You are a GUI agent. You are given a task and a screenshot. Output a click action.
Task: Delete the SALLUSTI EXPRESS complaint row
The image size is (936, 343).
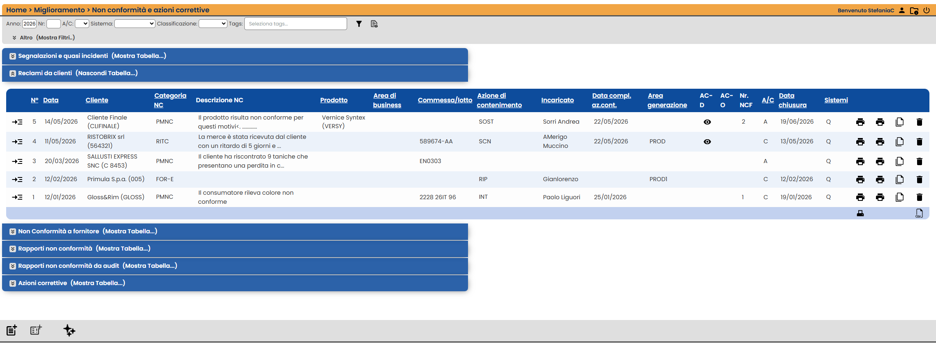click(x=920, y=161)
